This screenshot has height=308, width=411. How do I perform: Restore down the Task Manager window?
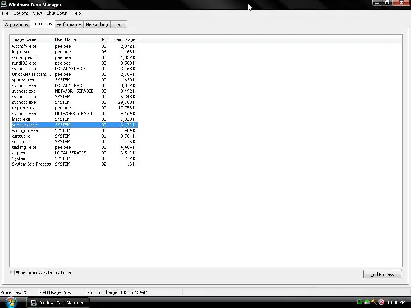[387, 3]
